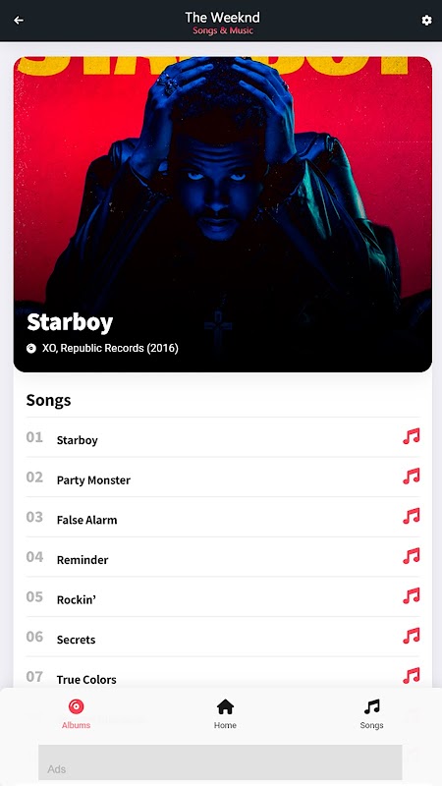Tap the music note icon beside True Colors
Image resolution: width=442 pixels, height=786 pixels.
[411, 676]
